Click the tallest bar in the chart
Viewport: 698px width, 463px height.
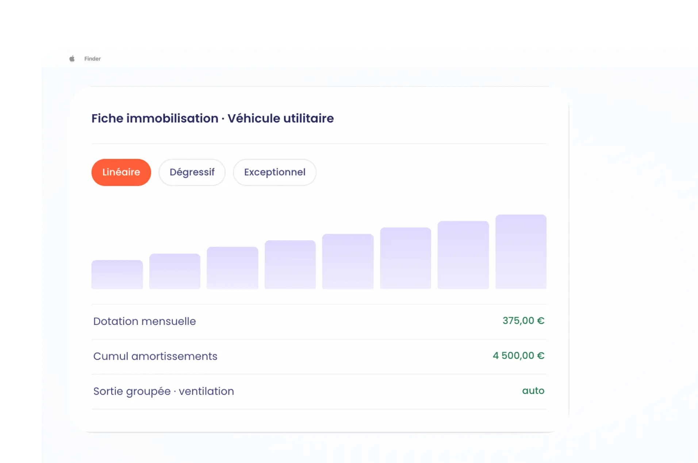pyautogui.click(x=521, y=252)
